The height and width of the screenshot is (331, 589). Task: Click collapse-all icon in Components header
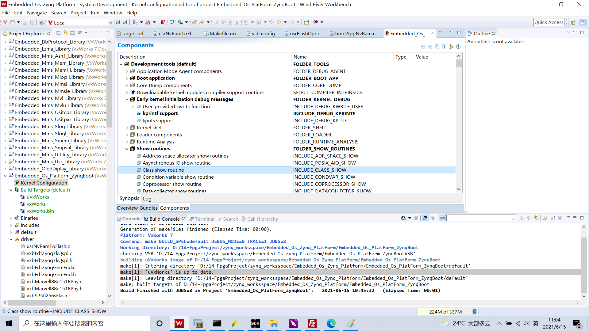(437, 47)
